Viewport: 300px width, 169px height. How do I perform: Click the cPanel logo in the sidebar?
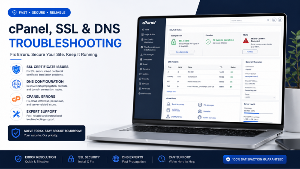(x=149, y=23)
